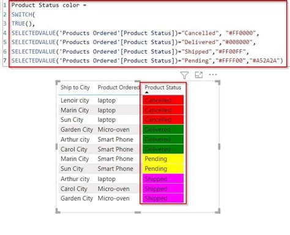The width and height of the screenshot is (290, 235).
Task: Select Pending cell in Marin City Smart Phone row
Action: click(163, 159)
